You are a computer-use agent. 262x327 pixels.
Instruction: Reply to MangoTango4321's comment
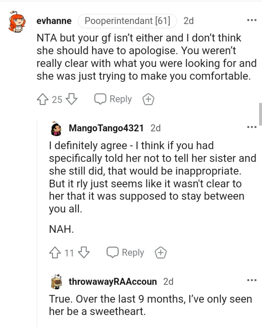(126, 253)
